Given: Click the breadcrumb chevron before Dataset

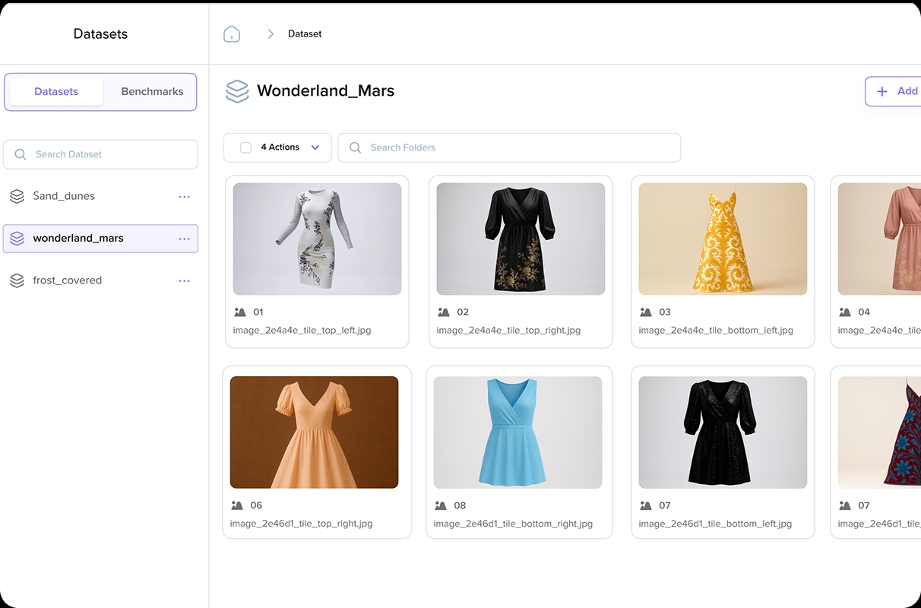Looking at the screenshot, I should [x=270, y=34].
